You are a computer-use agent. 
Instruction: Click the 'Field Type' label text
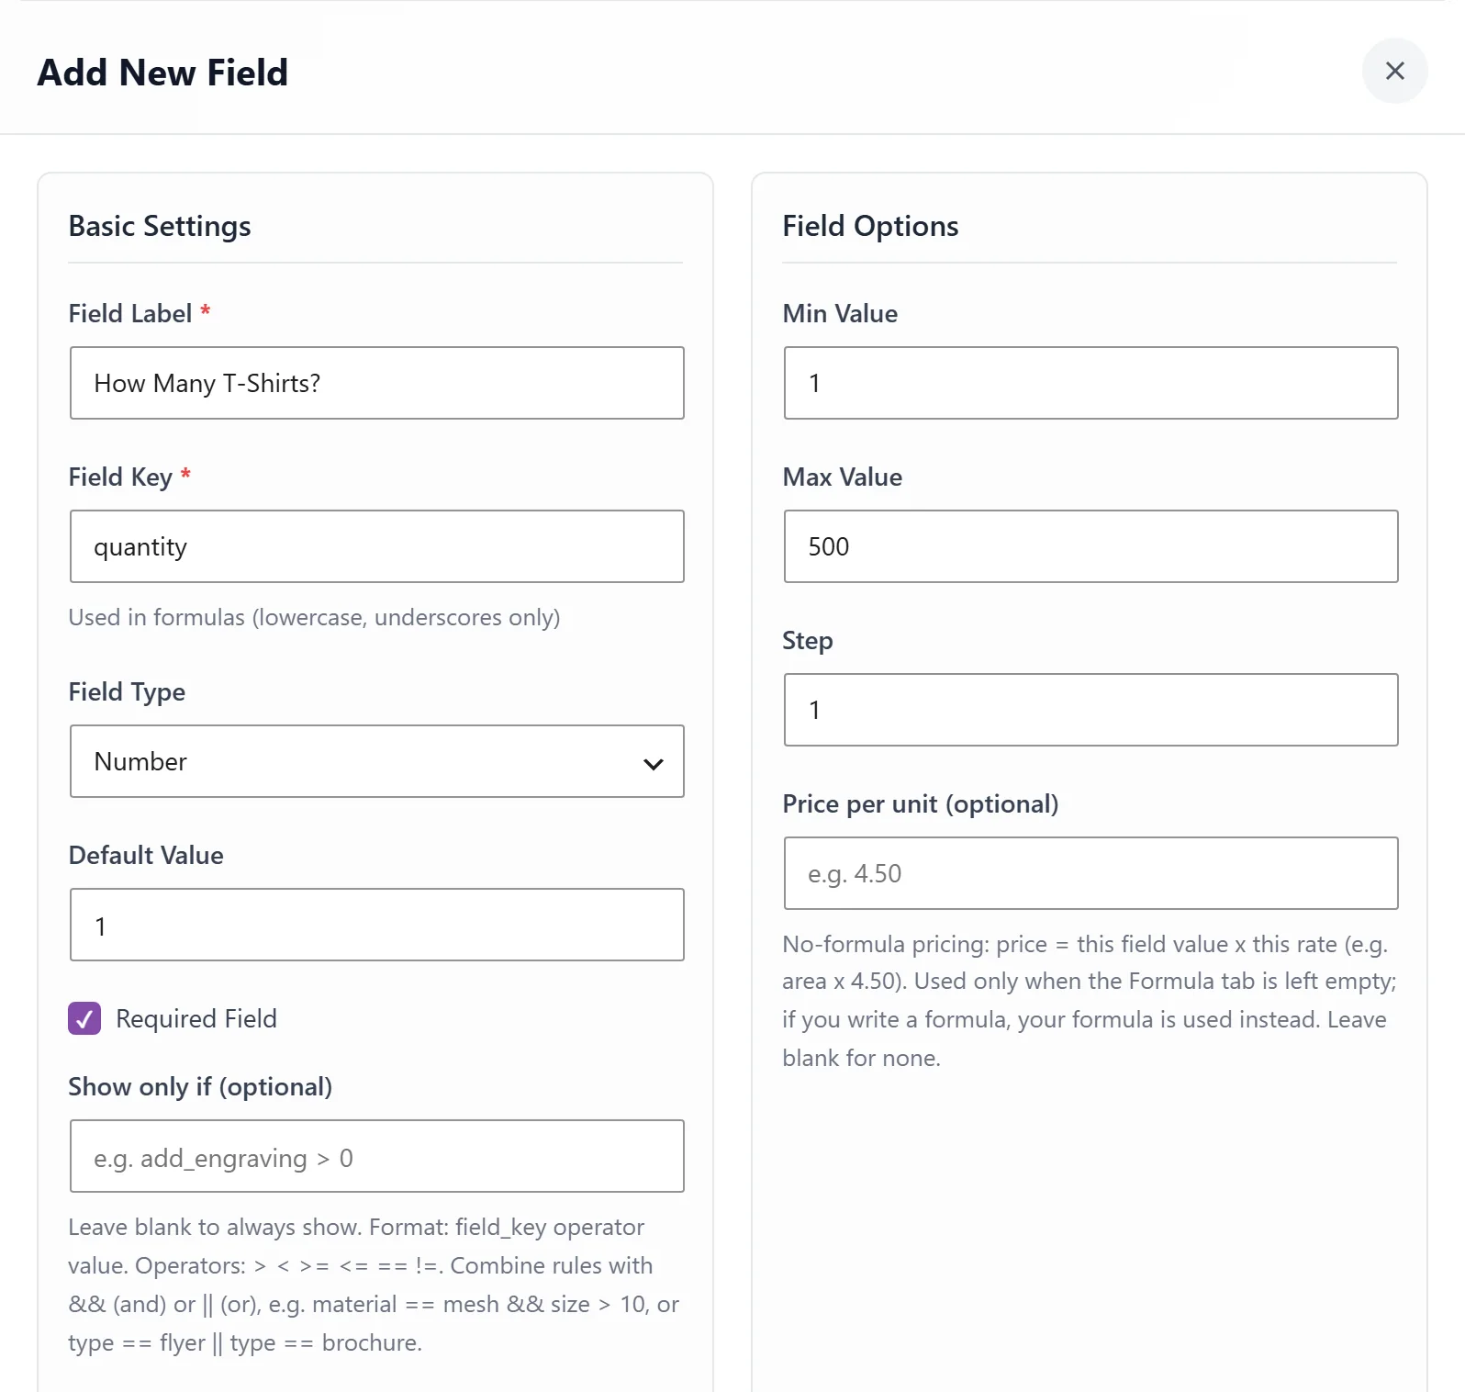tap(127, 691)
